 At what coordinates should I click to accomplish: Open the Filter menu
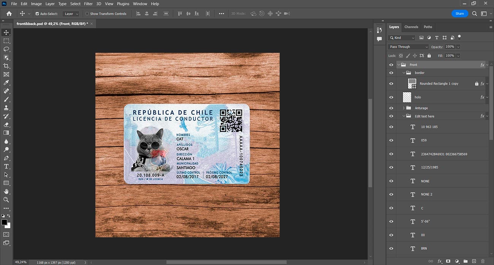[x=88, y=4]
